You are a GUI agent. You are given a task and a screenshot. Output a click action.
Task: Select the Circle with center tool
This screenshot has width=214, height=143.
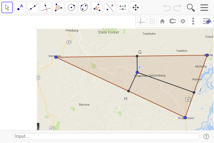click(71, 7)
